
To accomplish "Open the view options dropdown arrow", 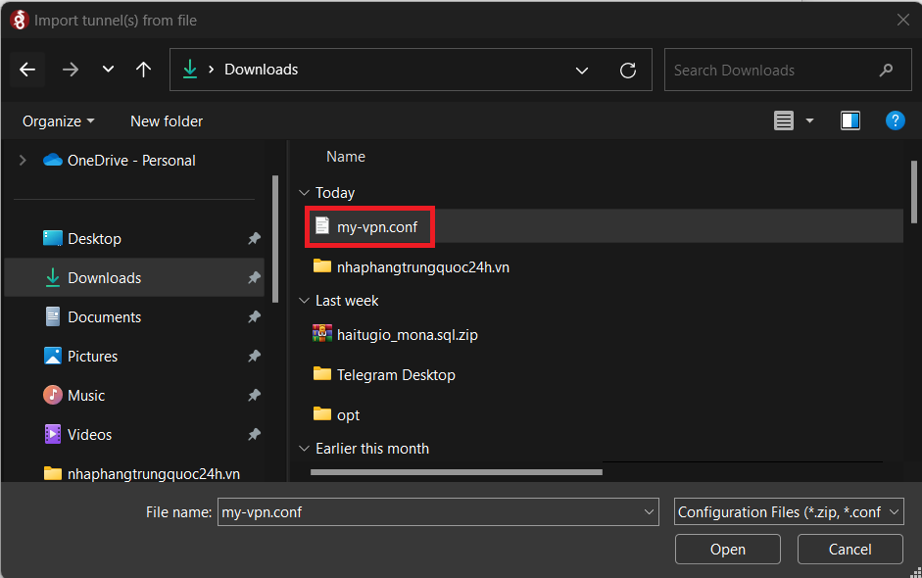I will point(809,120).
